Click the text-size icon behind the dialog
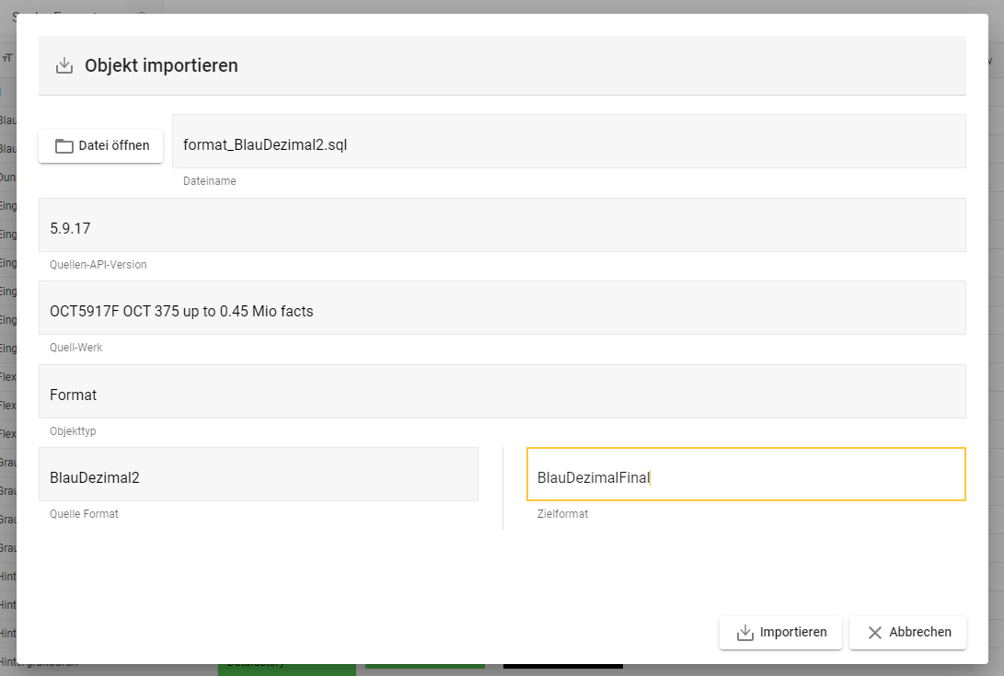This screenshot has height=676, width=1004. click(7, 58)
